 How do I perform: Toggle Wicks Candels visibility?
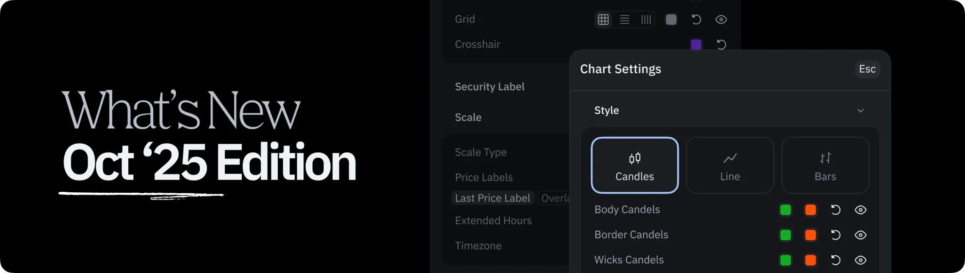860,260
